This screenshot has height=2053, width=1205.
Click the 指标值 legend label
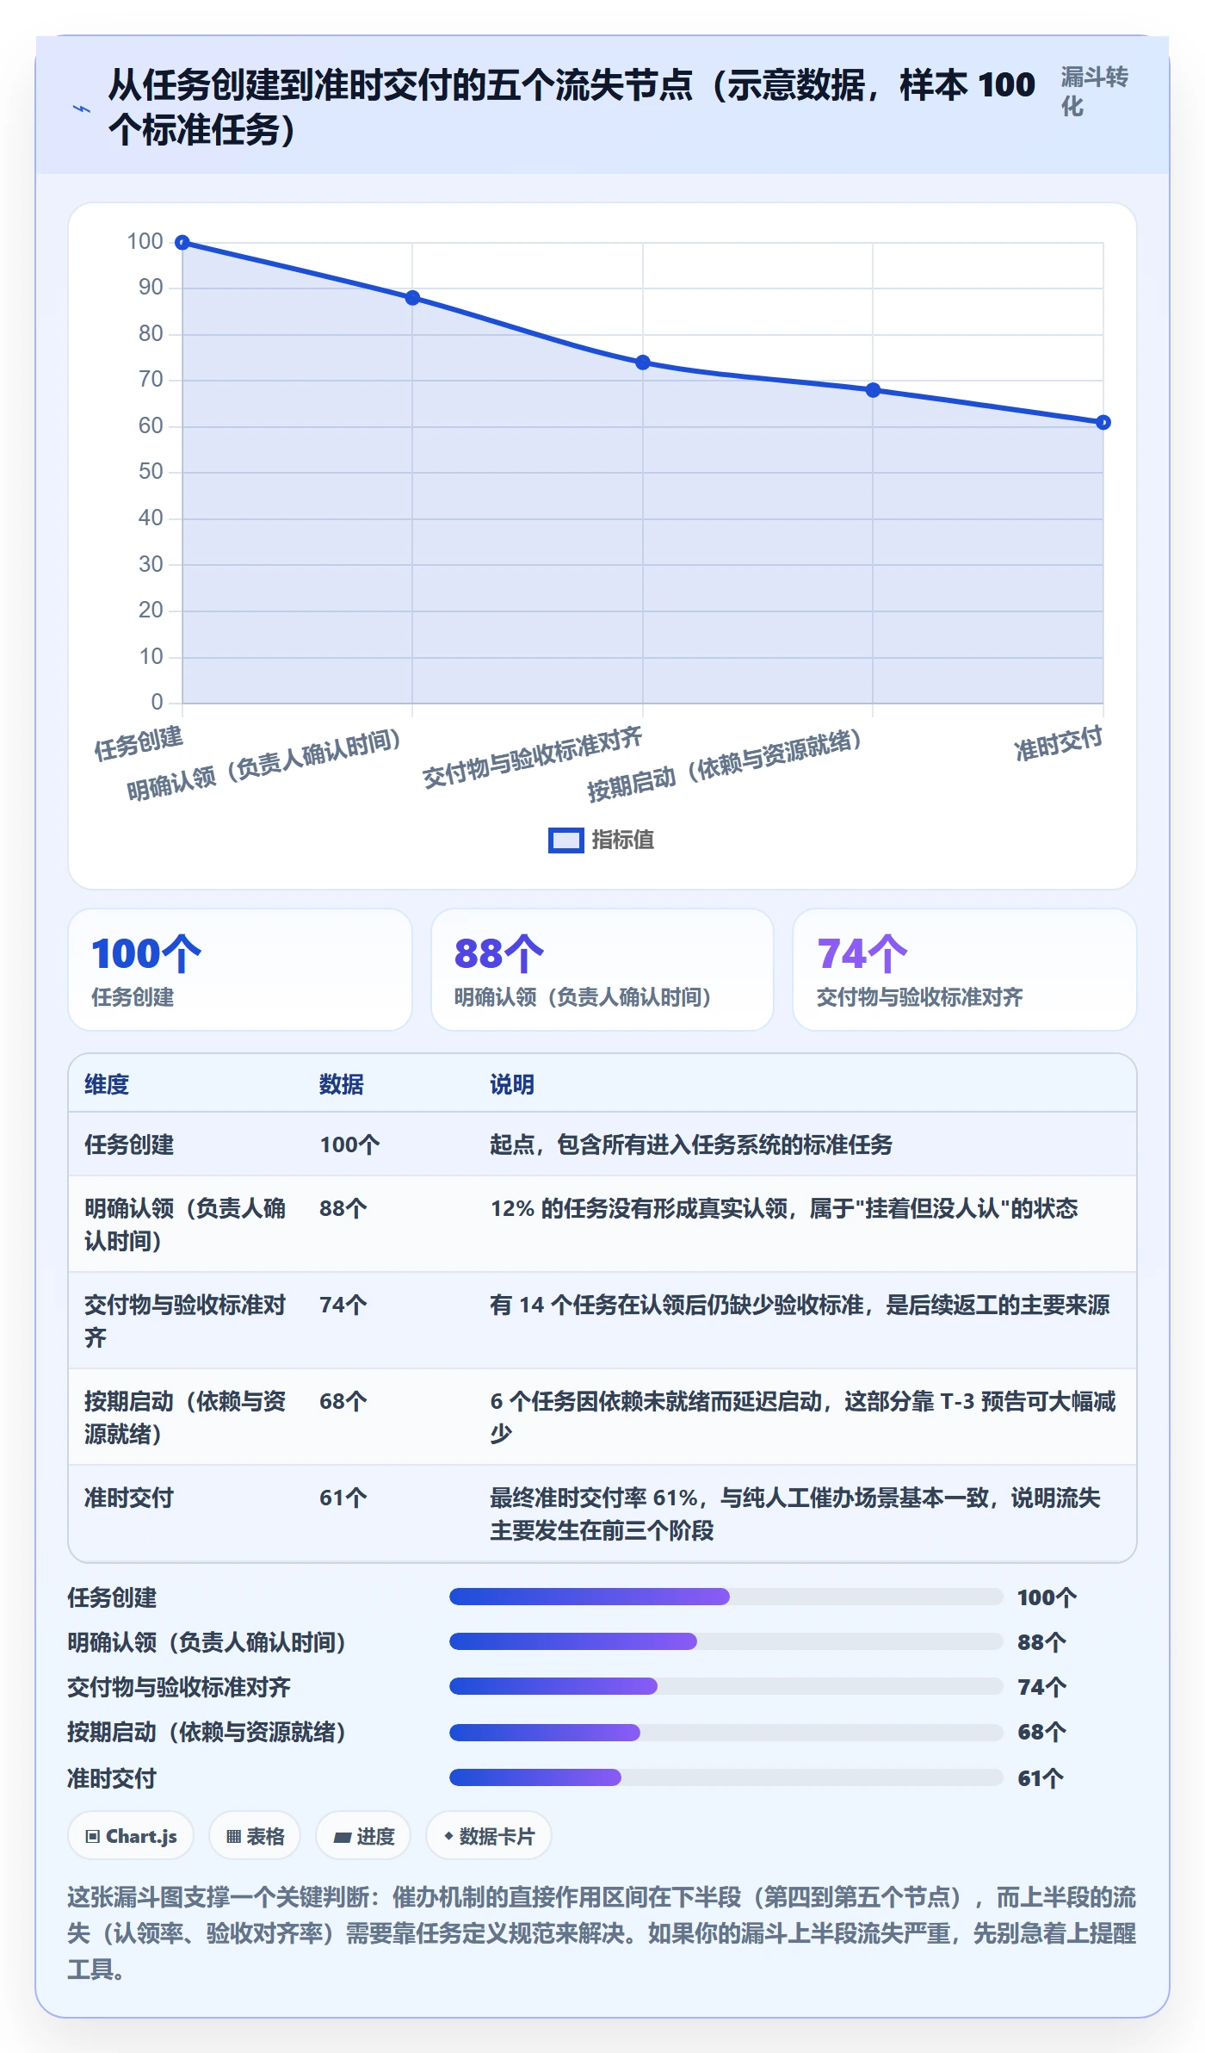pos(622,840)
